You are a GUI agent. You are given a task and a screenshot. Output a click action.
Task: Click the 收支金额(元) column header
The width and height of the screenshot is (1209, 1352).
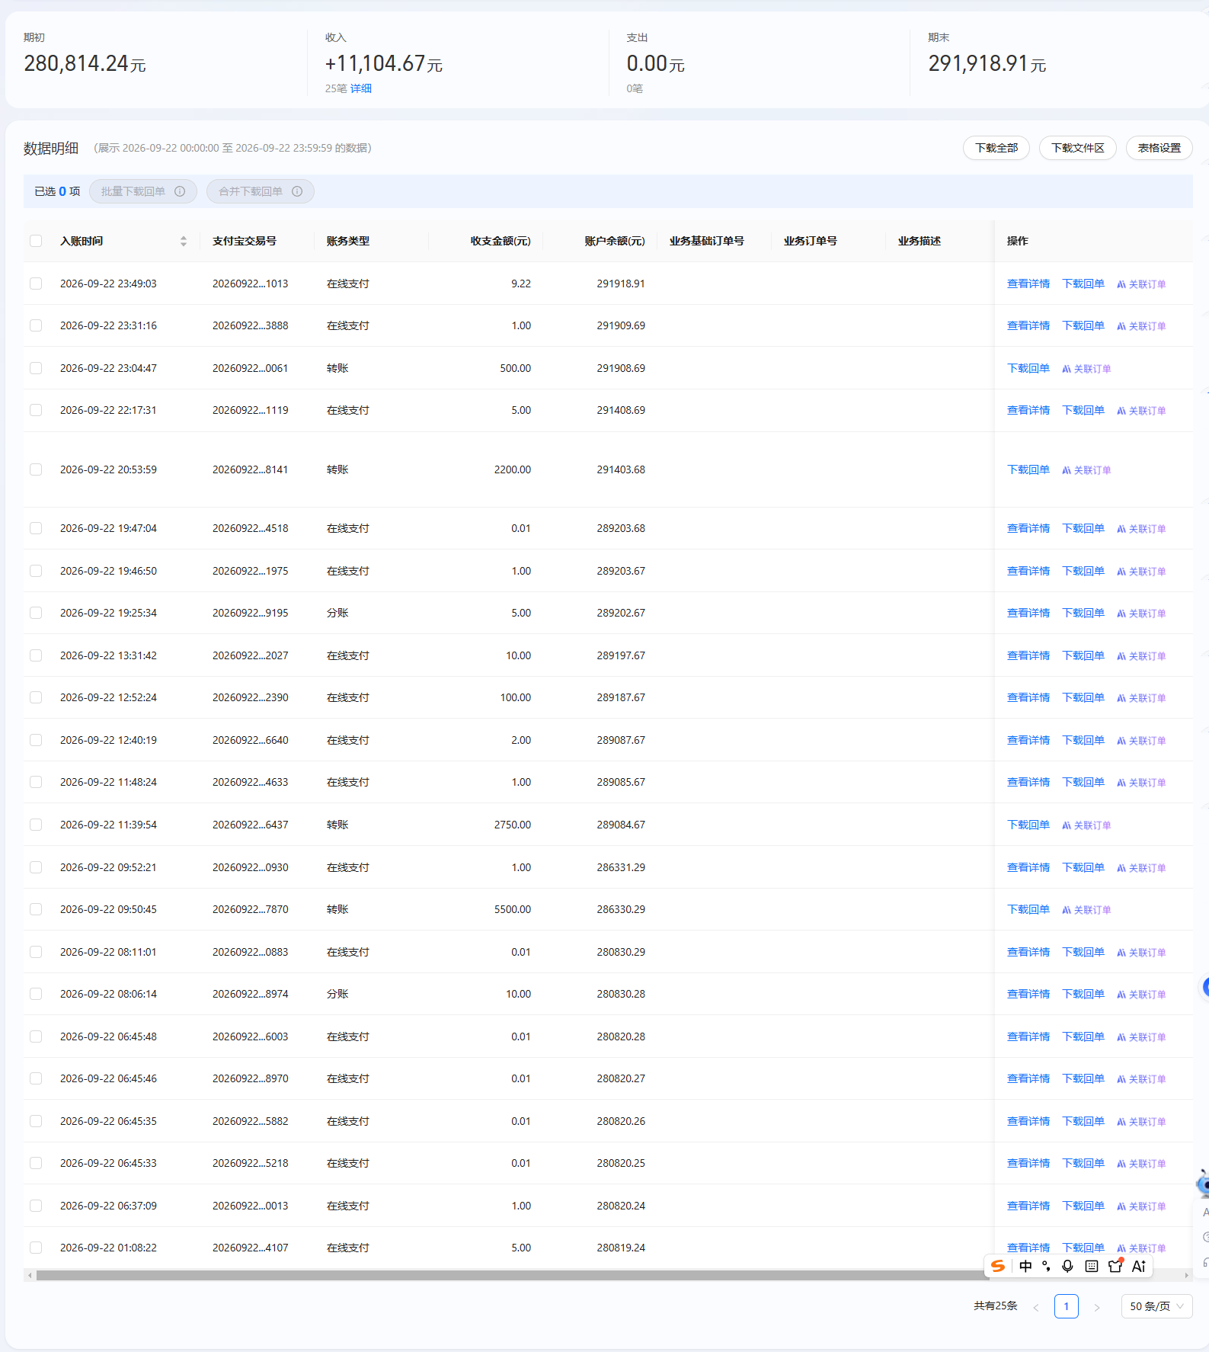pos(501,241)
